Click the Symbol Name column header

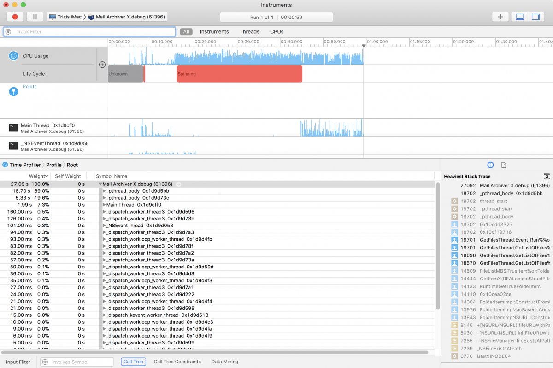pyautogui.click(x=112, y=176)
